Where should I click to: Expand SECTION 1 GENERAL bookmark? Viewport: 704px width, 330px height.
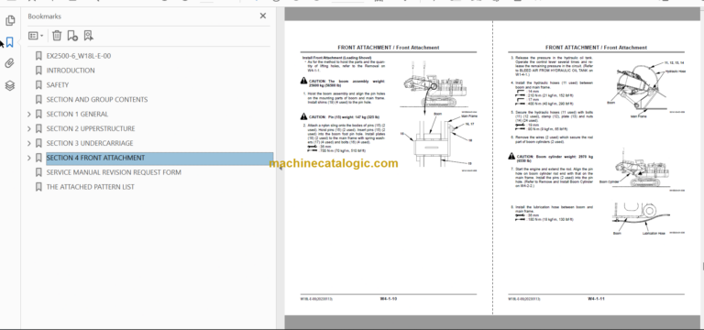pyautogui.click(x=29, y=114)
